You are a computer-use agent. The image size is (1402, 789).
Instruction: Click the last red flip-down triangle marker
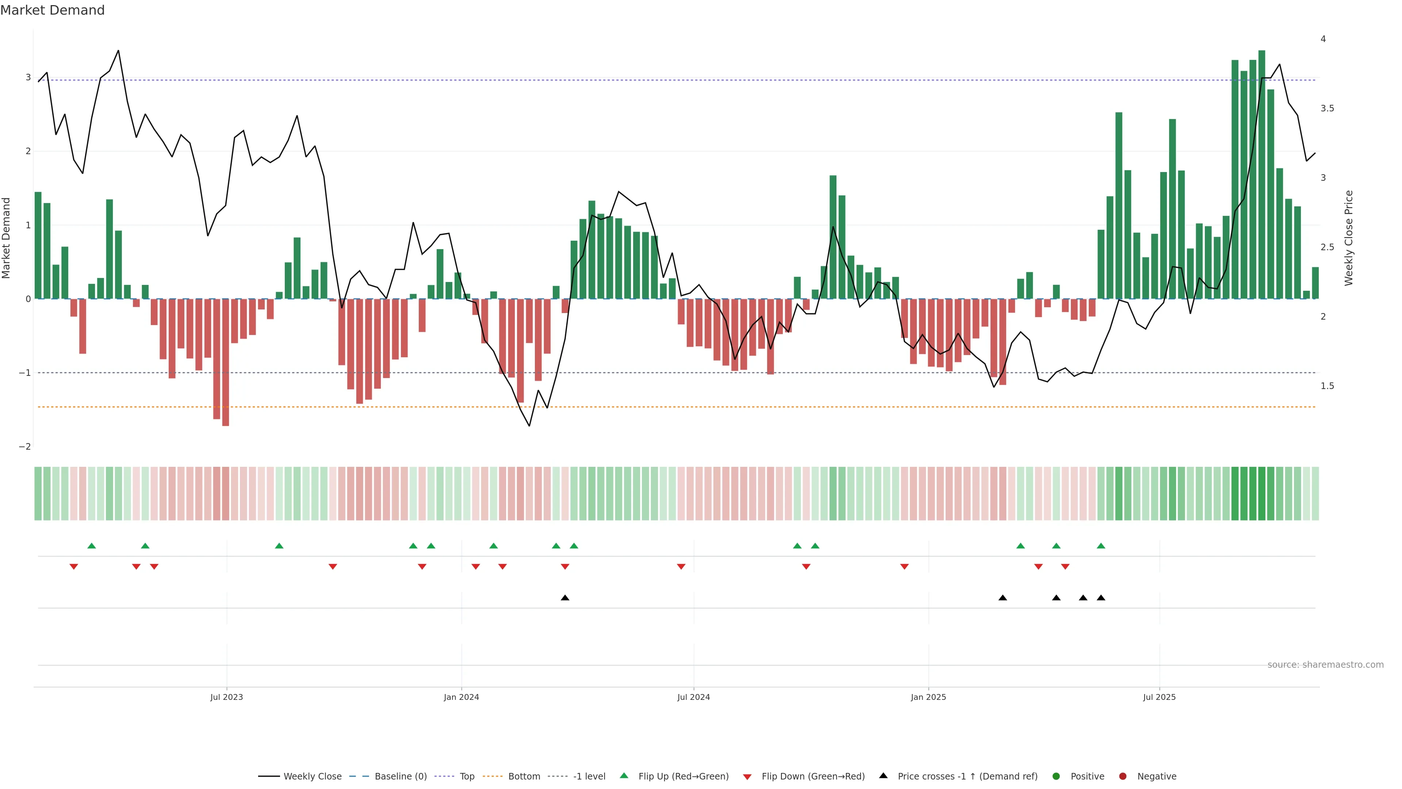(x=1065, y=567)
